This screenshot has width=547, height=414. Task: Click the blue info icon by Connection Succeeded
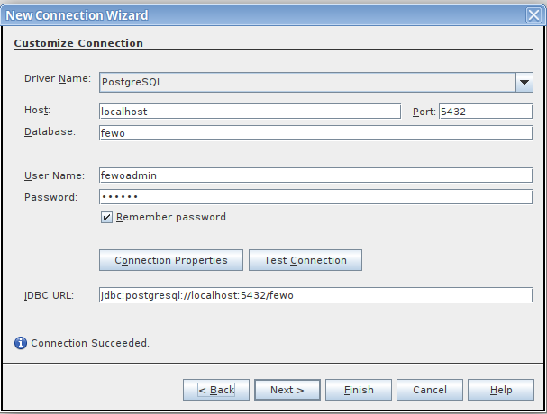pyautogui.click(x=21, y=343)
